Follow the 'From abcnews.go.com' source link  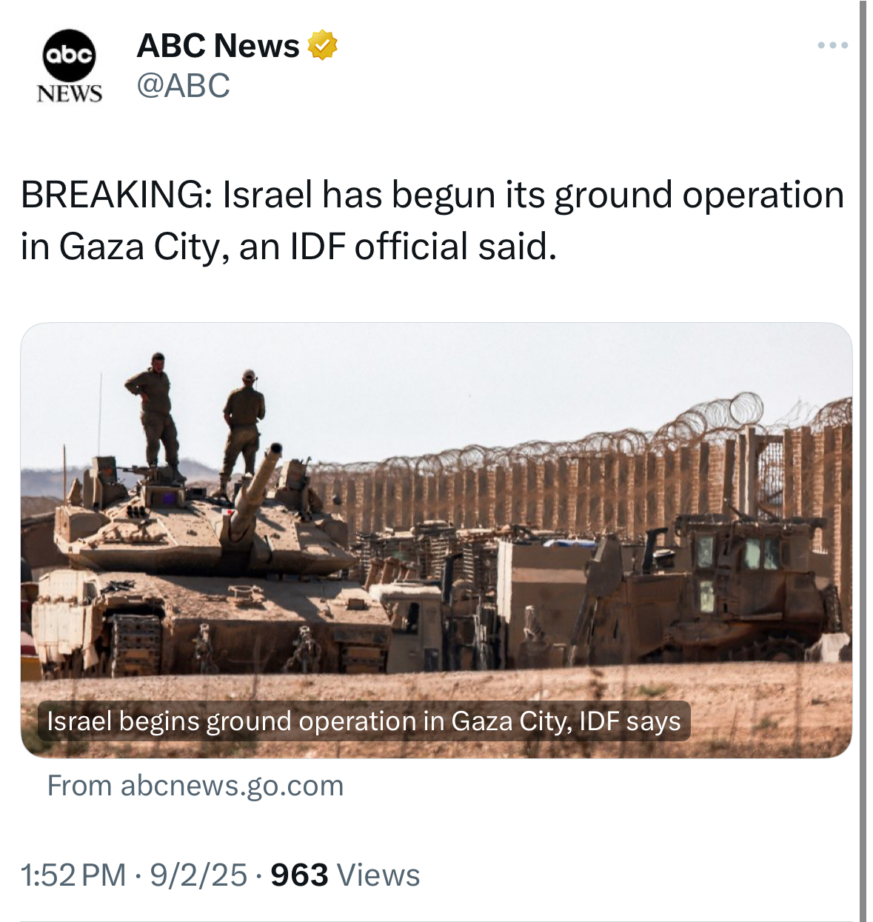[195, 786]
